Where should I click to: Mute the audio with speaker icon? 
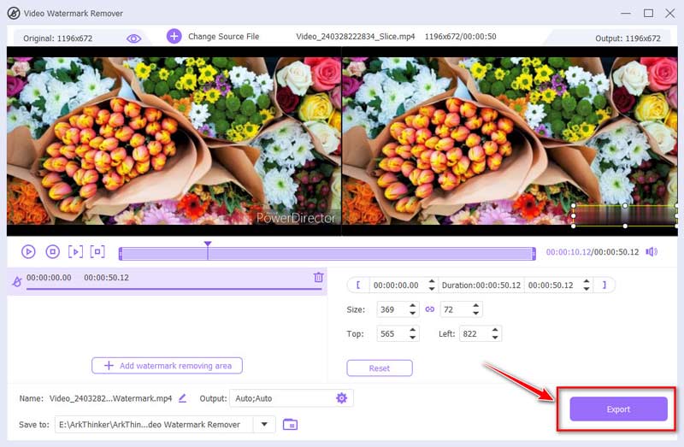tap(652, 251)
